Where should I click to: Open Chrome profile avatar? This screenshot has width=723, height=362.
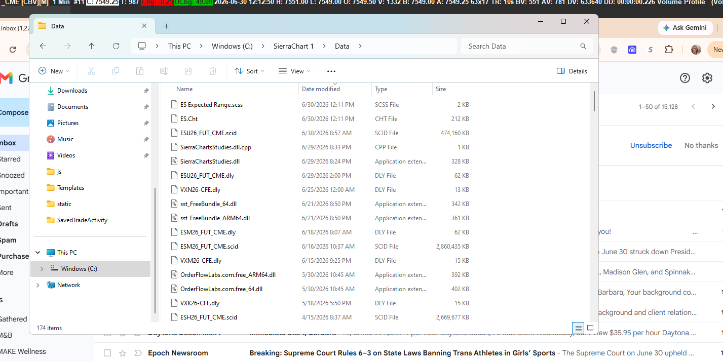pyautogui.click(x=696, y=50)
